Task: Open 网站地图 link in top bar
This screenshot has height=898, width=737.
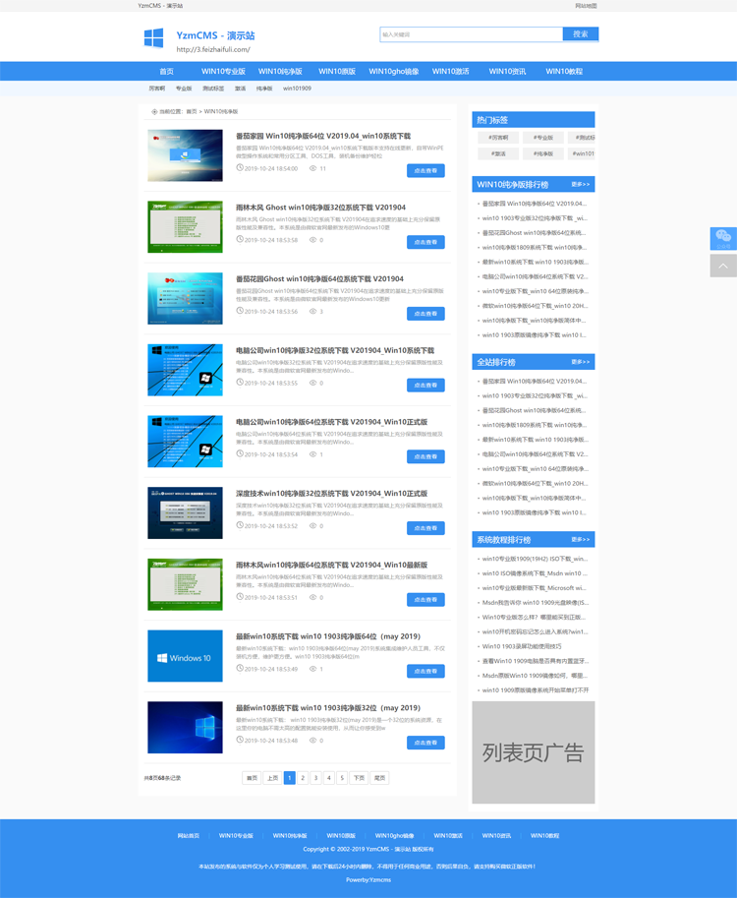Action: [x=586, y=6]
